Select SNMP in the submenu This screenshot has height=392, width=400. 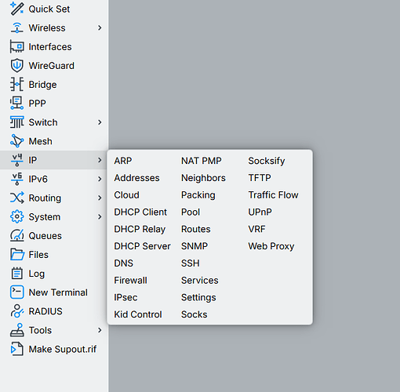click(195, 246)
